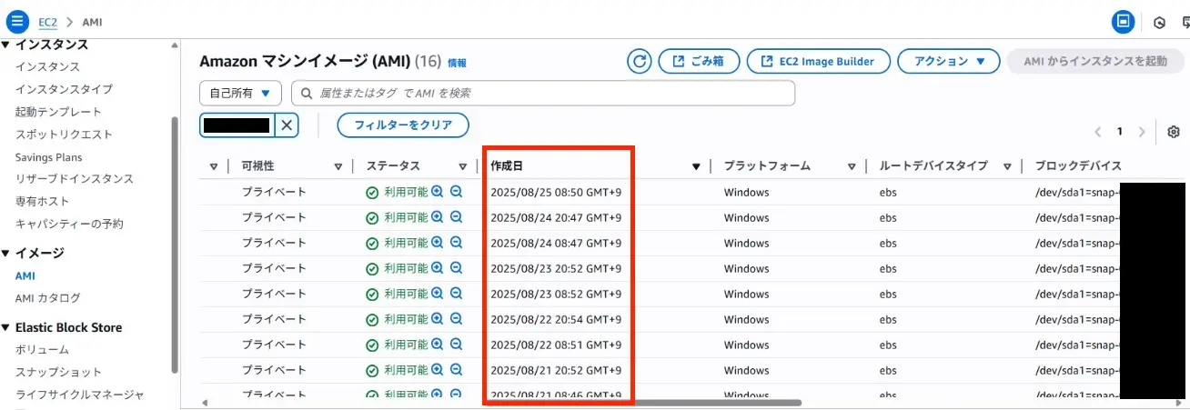Open キャパシティーの予約 in the sidebar
The image size is (1190, 410).
coord(69,224)
